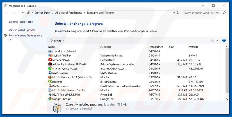Click the Mozilla Firefox 47.0.1 icon
This screenshot has height=117, width=232.
(x=50, y=77)
